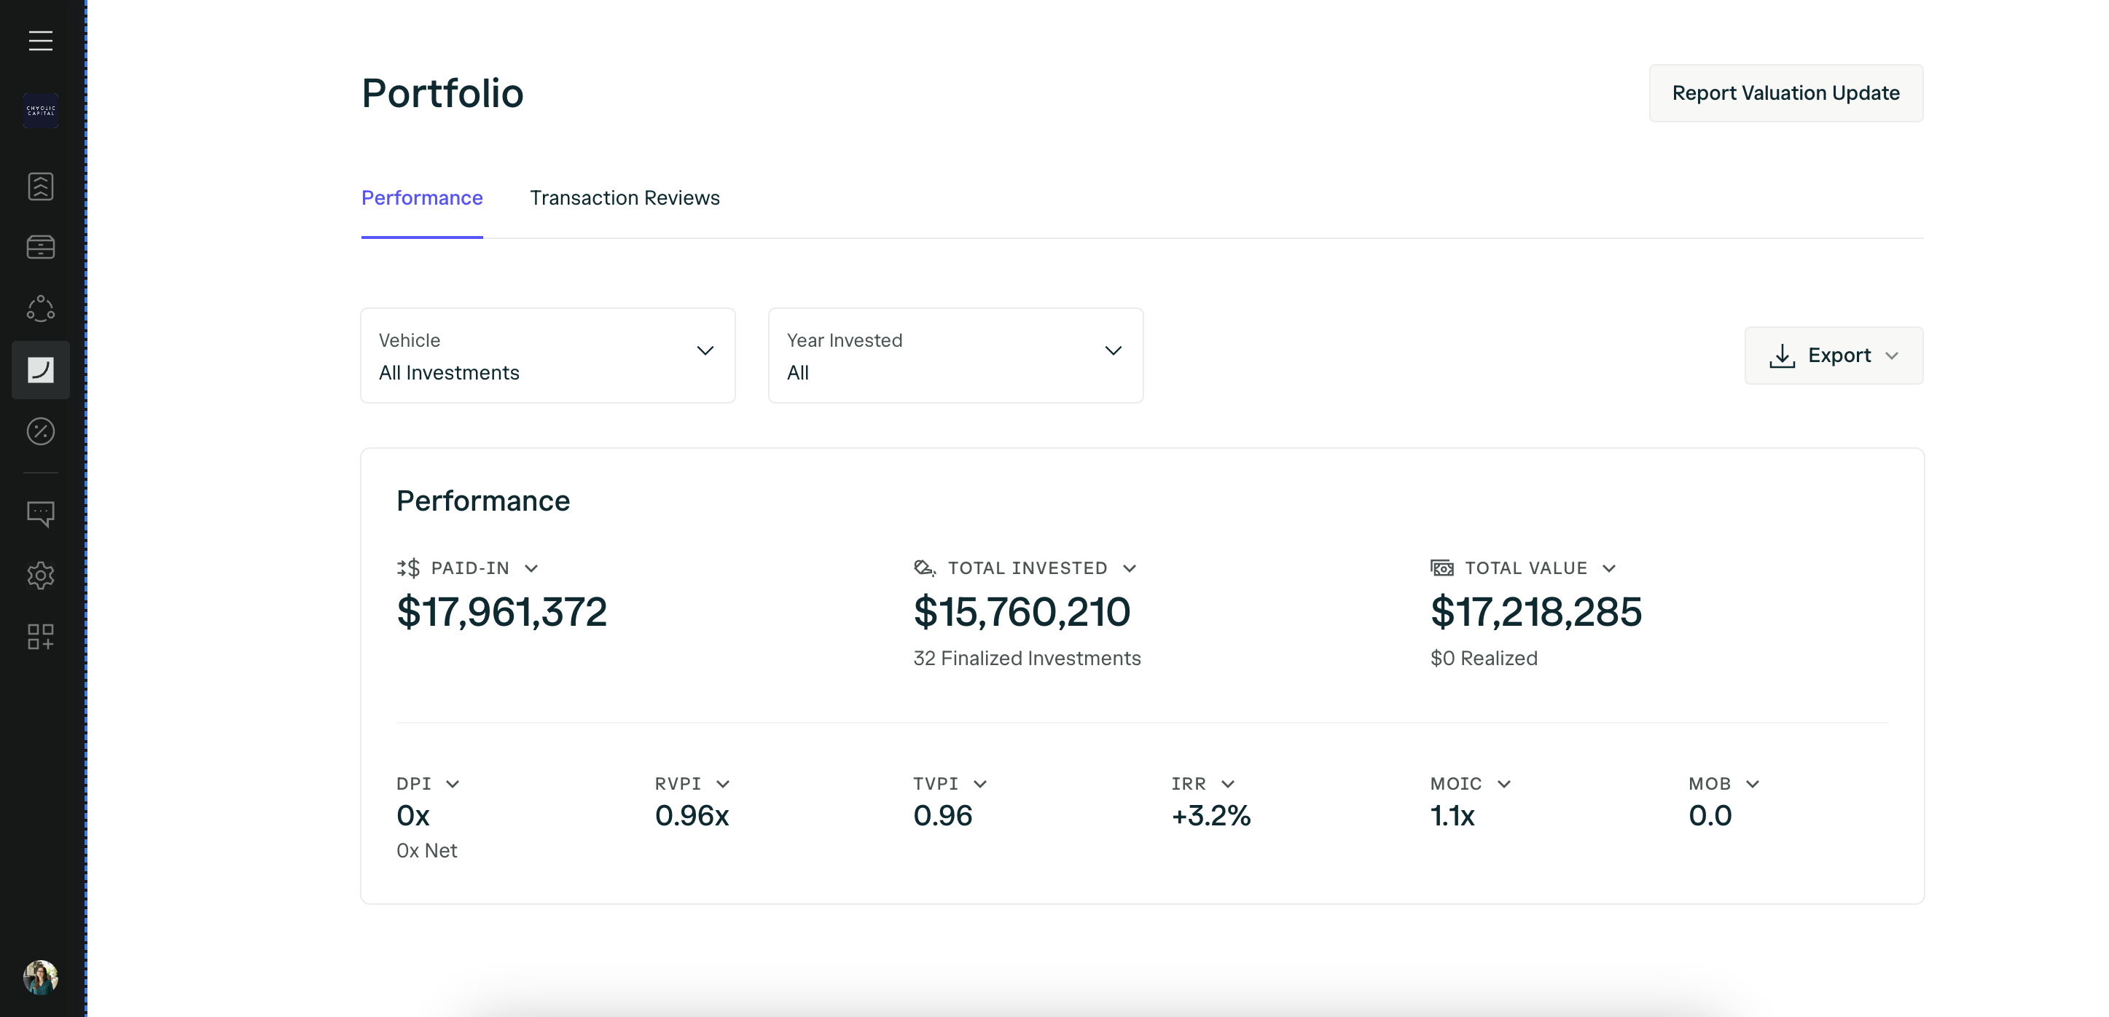This screenshot has height=1017, width=2109.
Task: Open settings gear icon in sidebar
Action: pyautogui.click(x=41, y=576)
